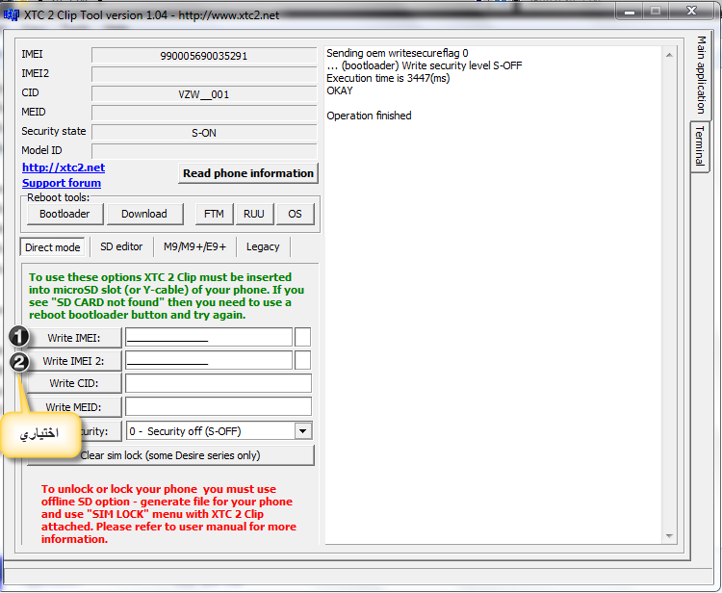Viewport: 722px width, 593px height.
Task: Click the 'Operation finished' log line
Action: pos(370,116)
